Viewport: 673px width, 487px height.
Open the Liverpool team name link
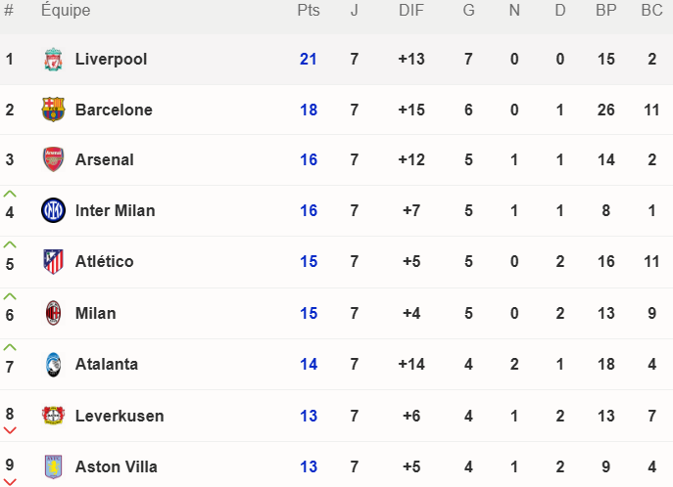click(111, 59)
